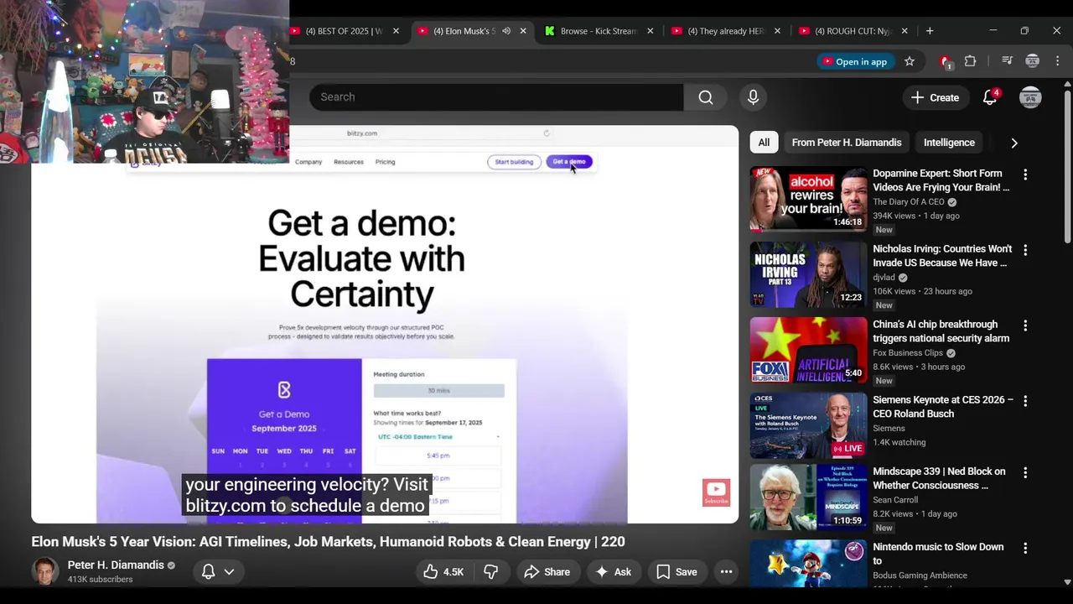Screen dimensions: 1073x604
Task: Select the From Peter H. Diamandis chip
Action: point(847,143)
